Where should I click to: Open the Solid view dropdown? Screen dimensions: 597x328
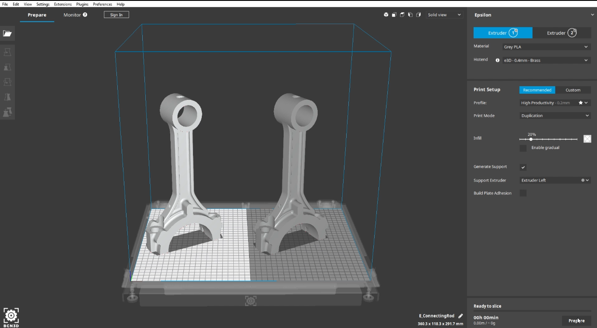pos(444,15)
